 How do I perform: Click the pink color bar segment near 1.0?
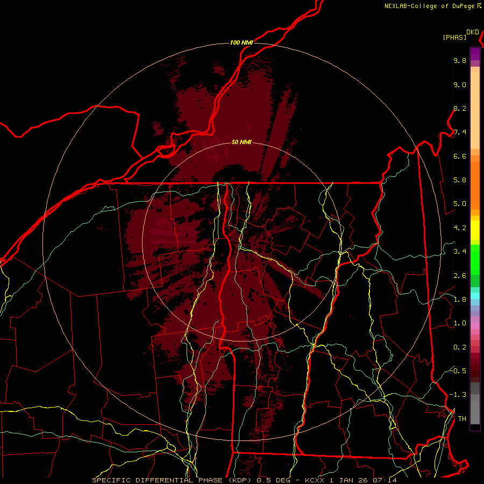click(475, 326)
